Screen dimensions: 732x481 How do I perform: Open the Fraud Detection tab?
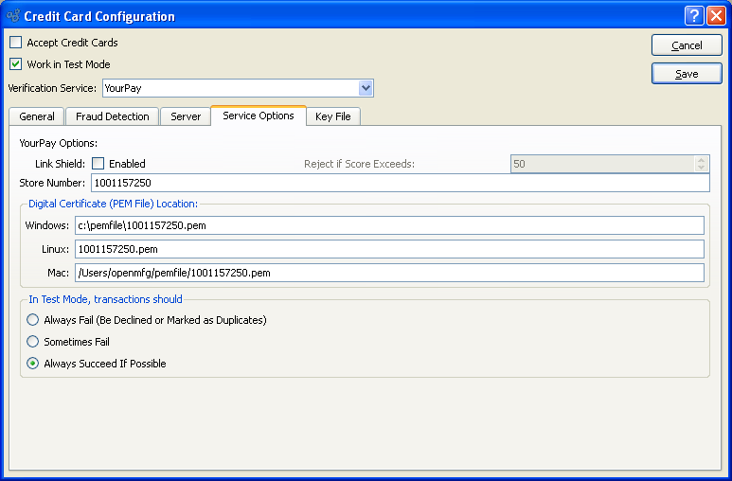[113, 116]
